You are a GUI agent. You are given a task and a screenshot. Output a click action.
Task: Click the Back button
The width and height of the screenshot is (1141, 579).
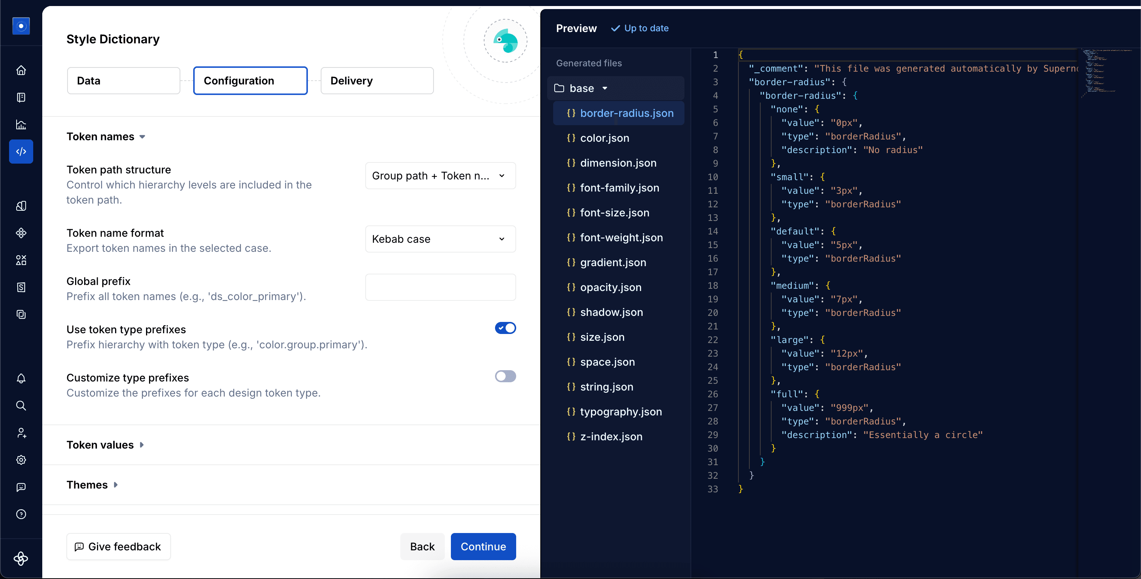pyautogui.click(x=422, y=547)
